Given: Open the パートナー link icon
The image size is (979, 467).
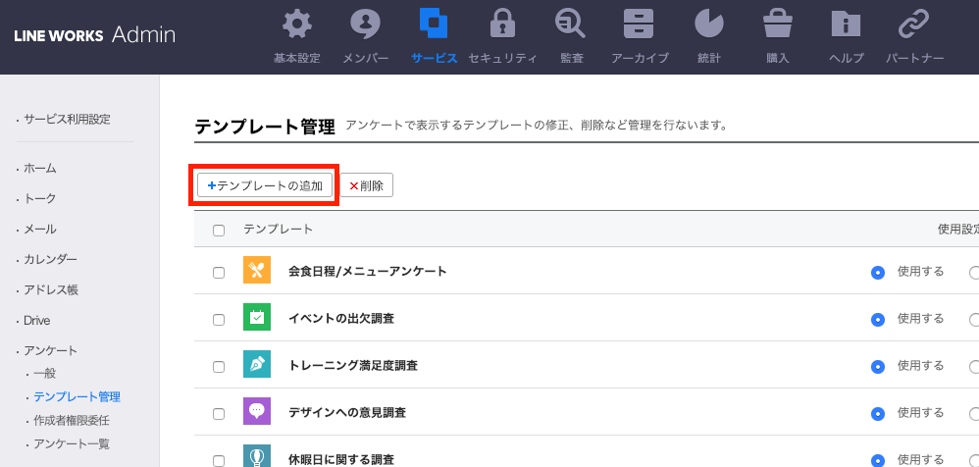Looking at the screenshot, I should pyautogui.click(x=914, y=24).
